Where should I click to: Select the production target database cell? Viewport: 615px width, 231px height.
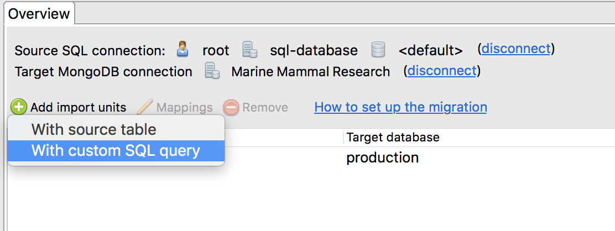[x=382, y=158]
